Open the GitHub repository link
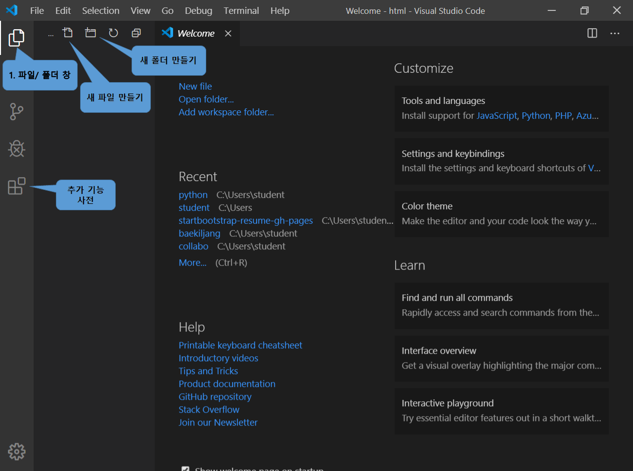This screenshot has height=471, width=633. tap(215, 396)
